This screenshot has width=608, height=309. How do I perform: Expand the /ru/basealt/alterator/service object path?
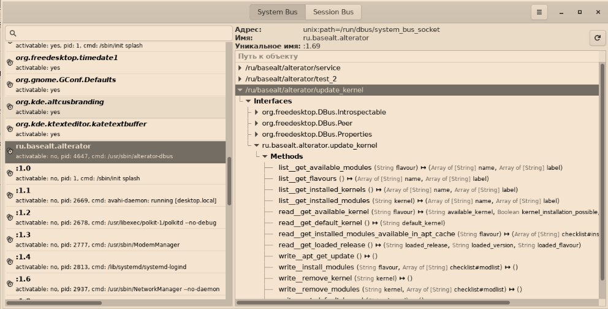pyautogui.click(x=240, y=68)
